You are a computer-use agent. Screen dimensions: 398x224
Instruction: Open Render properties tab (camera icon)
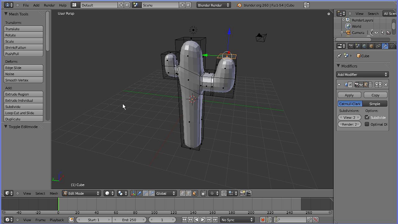click(351, 46)
